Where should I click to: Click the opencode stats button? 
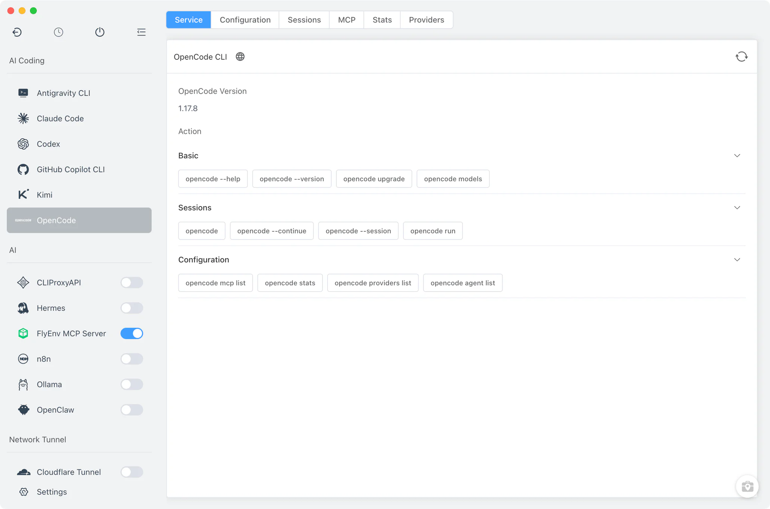coord(290,283)
